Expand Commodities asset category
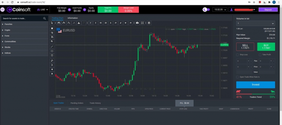The height and width of the screenshot is (125, 282). [25, 41]
